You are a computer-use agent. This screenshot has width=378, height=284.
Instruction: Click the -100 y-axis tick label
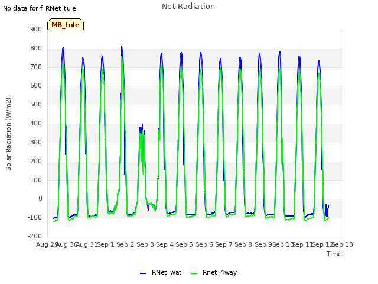(35, 218)
